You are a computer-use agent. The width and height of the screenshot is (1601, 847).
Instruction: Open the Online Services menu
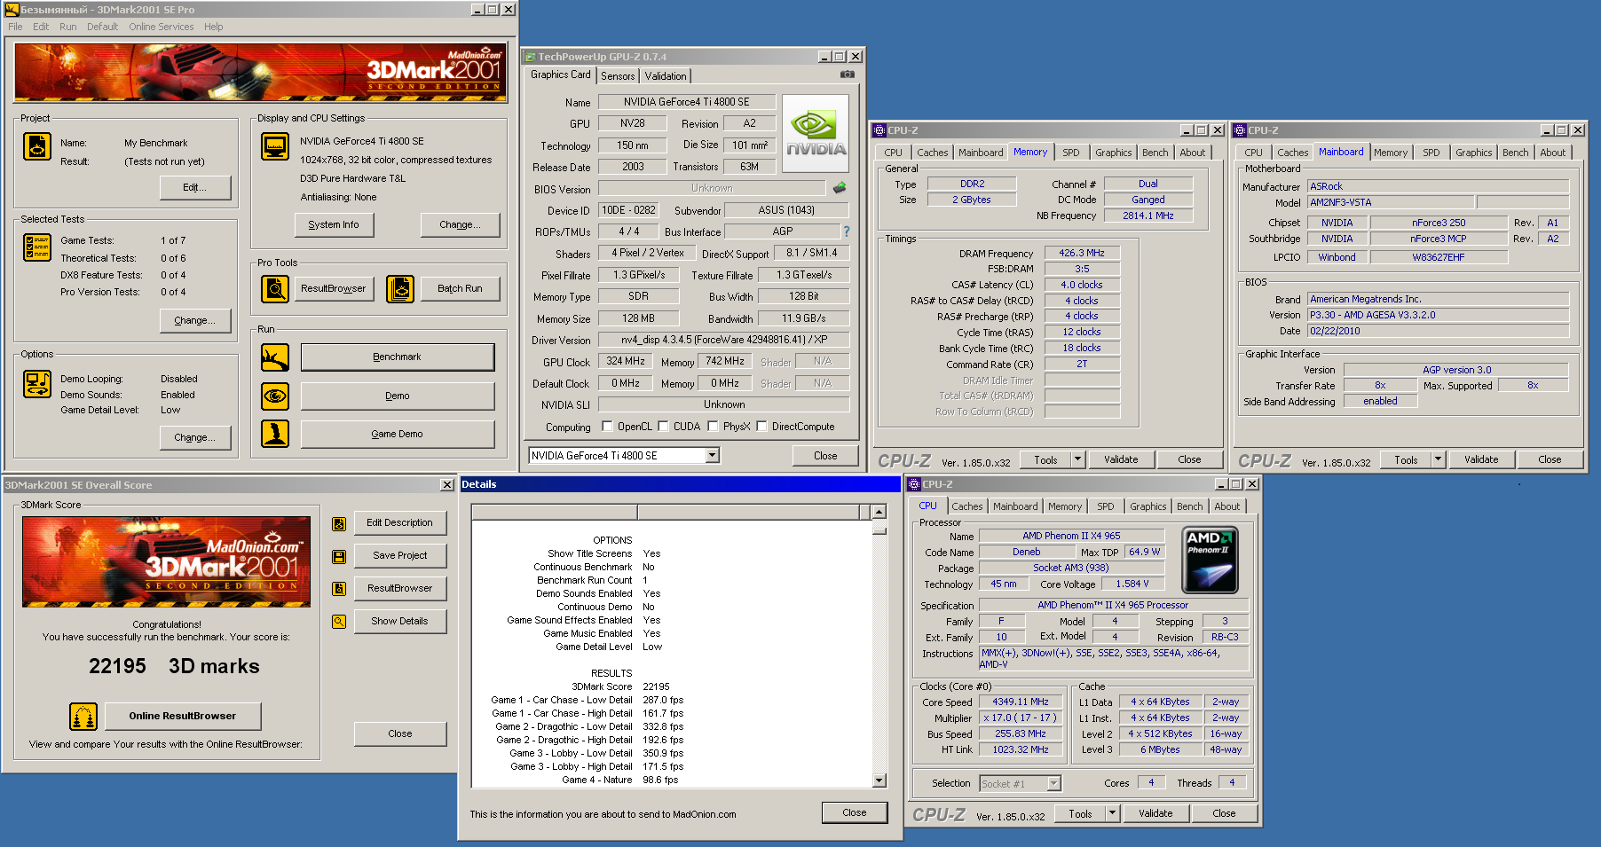tap(161, 27)
